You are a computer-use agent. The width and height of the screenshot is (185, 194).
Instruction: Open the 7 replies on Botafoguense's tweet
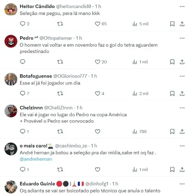(25, 93)
